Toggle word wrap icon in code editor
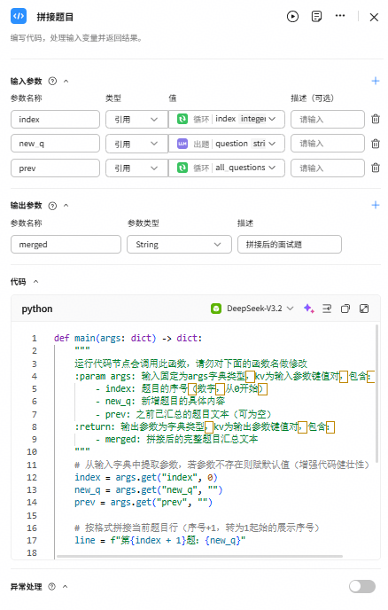 point(327,309)
